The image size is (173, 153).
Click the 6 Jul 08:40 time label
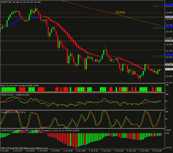[x=43, y=151]
